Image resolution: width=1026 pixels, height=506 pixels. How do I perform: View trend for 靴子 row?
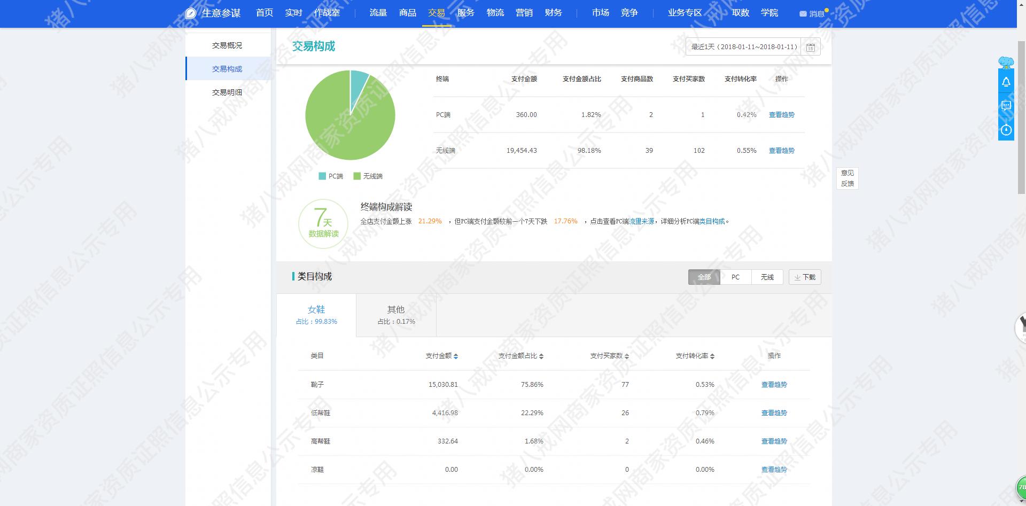coord(774,385)
